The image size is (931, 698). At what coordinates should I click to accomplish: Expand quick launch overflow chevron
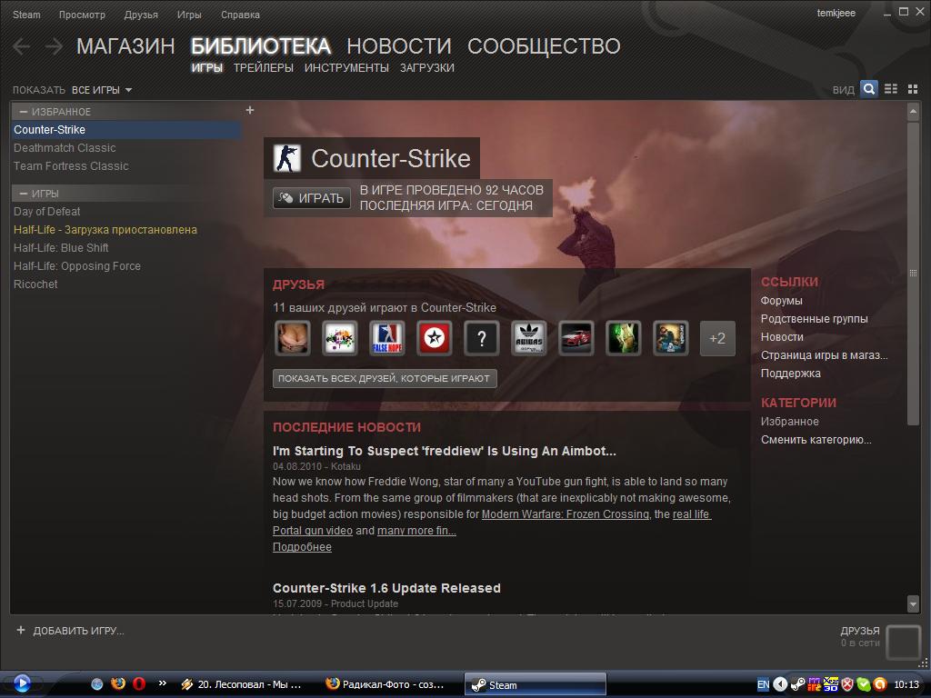pos(162,683)
